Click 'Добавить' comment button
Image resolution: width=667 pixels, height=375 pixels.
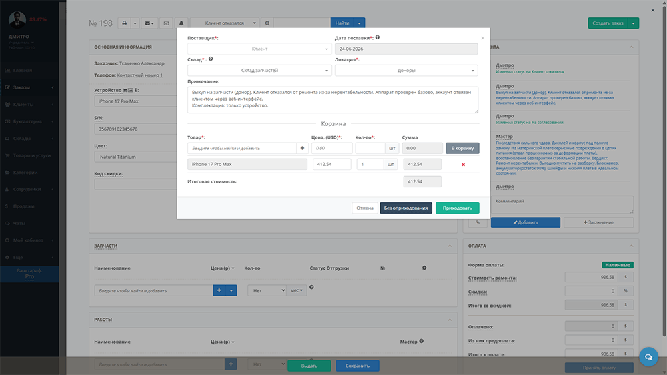tap(526, 222)
